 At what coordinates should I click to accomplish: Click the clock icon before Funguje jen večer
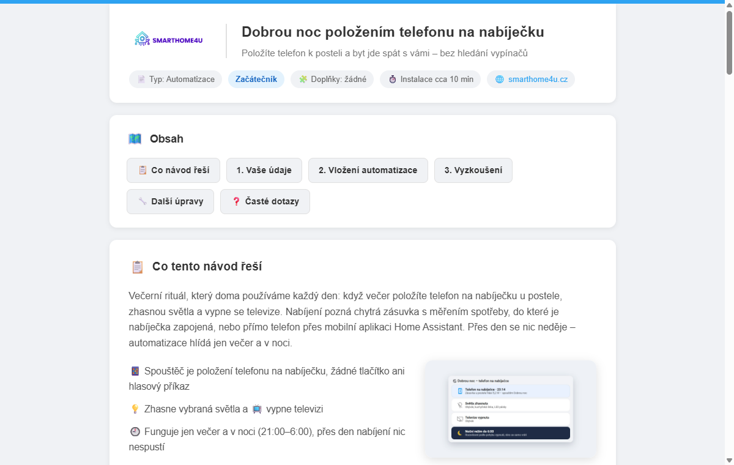135,431
